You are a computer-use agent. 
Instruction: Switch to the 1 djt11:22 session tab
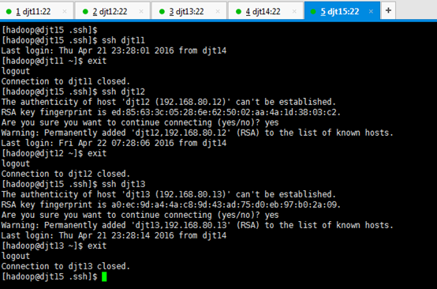[37, 11]
